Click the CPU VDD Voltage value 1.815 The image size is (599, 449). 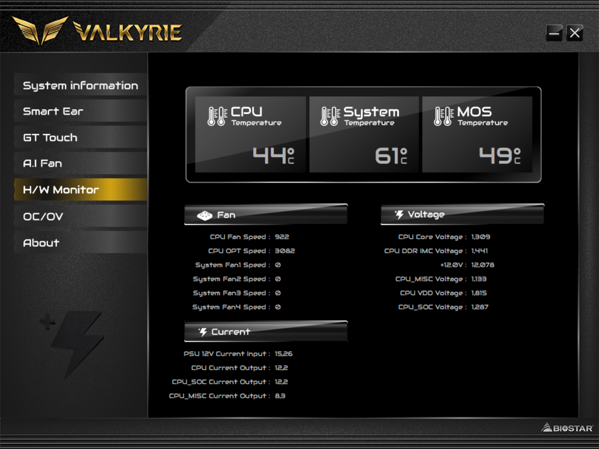(x=479, y=293)
